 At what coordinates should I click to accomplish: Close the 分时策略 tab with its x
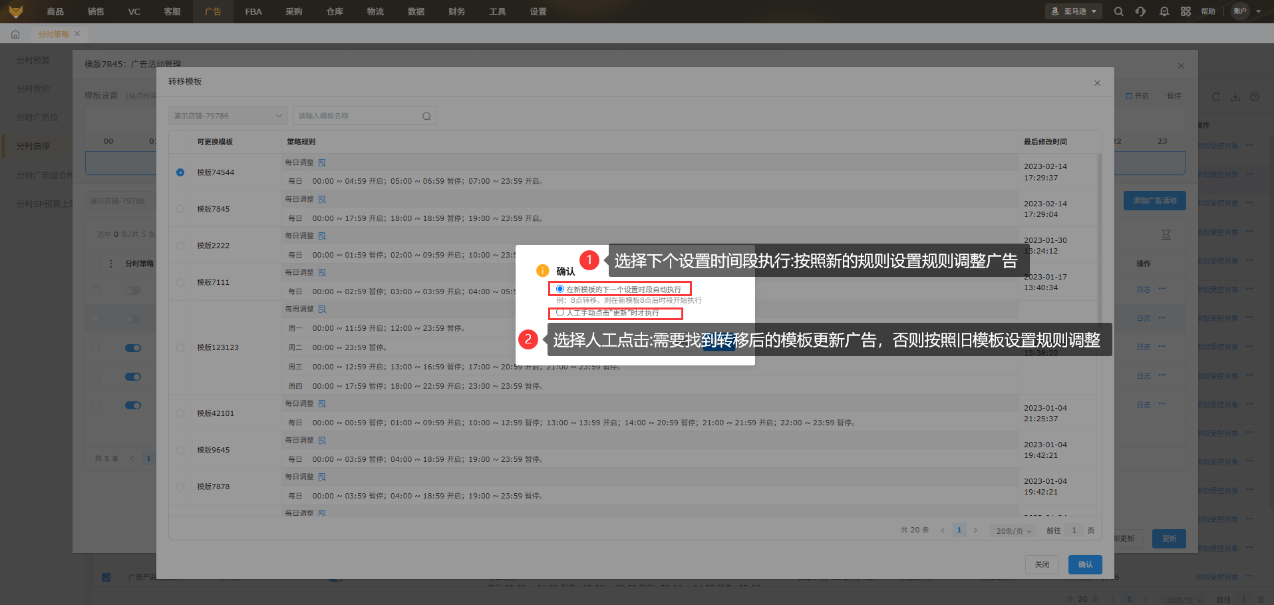click(77, 34)
